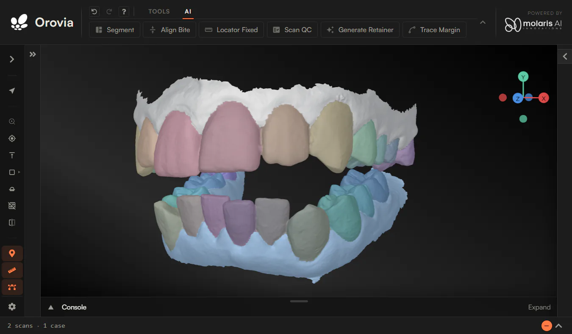
Task: Select the Trace Margin tool
Action: [x=434, y=30]
